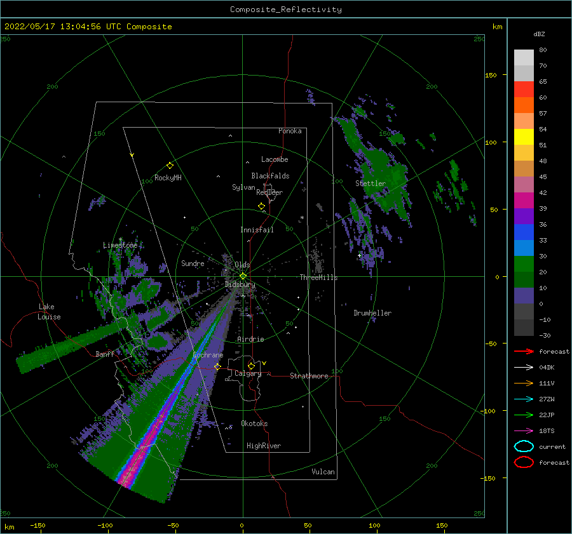572x534 pixels.
Task: Click the Innisfail city label
Action: (x=257, y=230)
